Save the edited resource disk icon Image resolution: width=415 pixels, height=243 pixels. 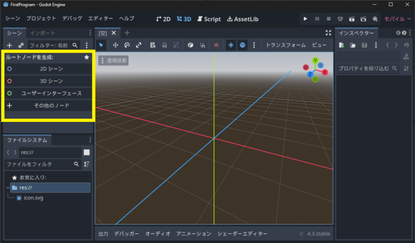point(364,45)
